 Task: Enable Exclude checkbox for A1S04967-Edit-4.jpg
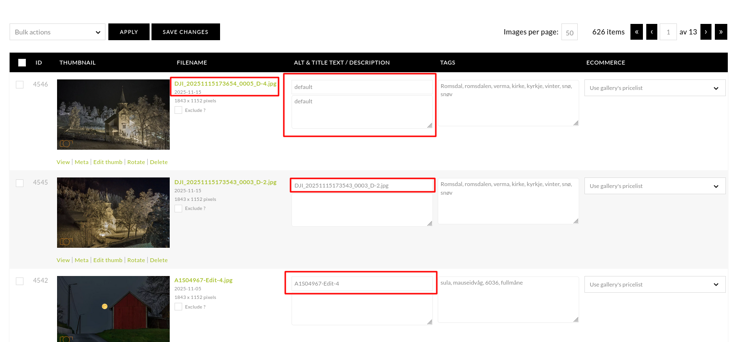[178, 307]
